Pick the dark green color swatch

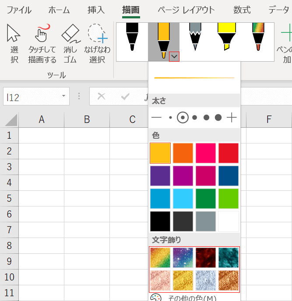(206, 199)
